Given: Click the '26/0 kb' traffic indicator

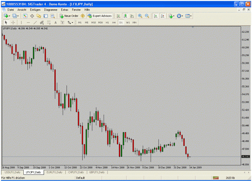Looking at the screenshot, I should pyautogui.click(x=230, y=178).
